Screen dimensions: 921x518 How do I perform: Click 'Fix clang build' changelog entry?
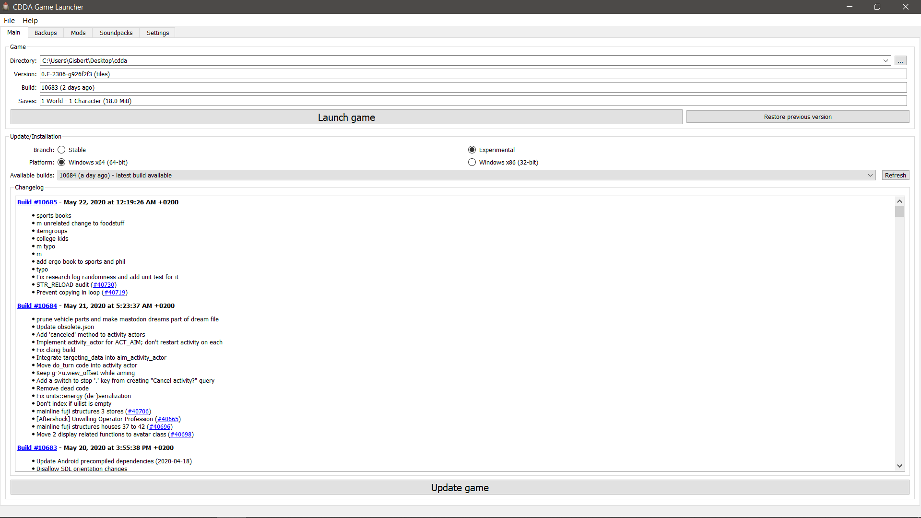56,350
